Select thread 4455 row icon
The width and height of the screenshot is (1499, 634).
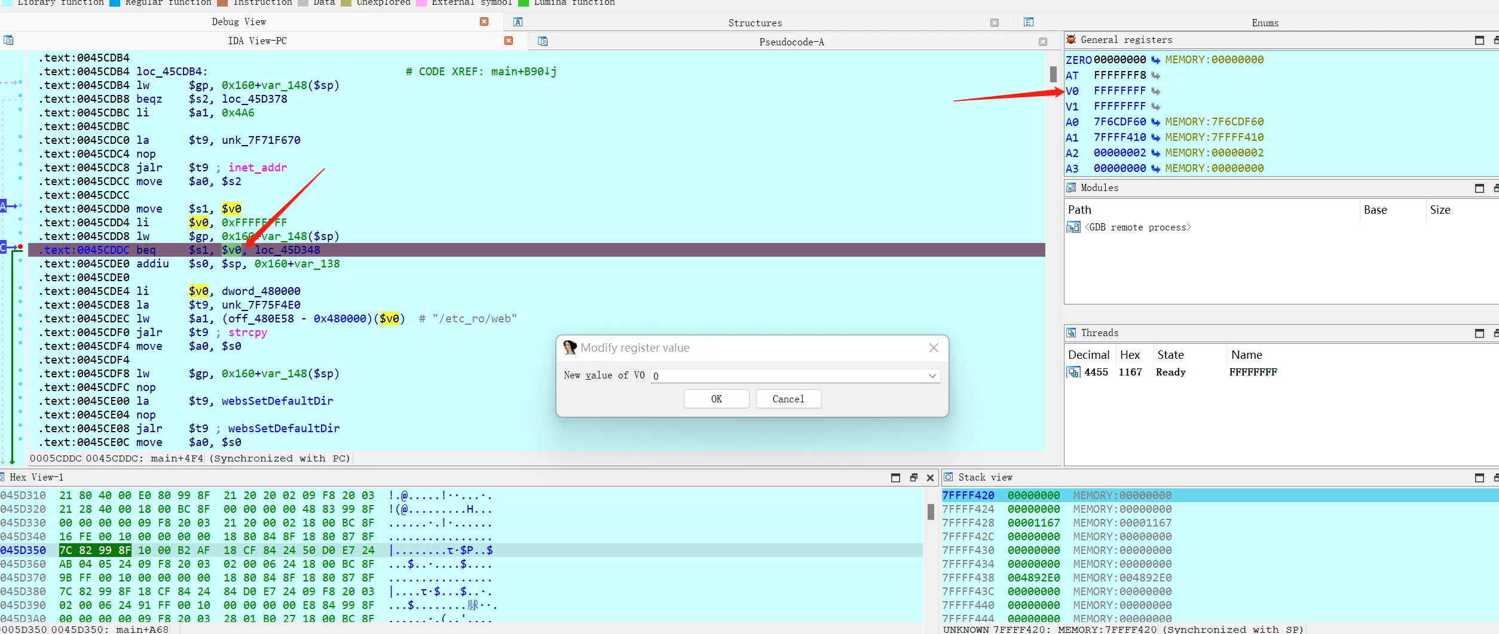click(x=1073, y=372)
